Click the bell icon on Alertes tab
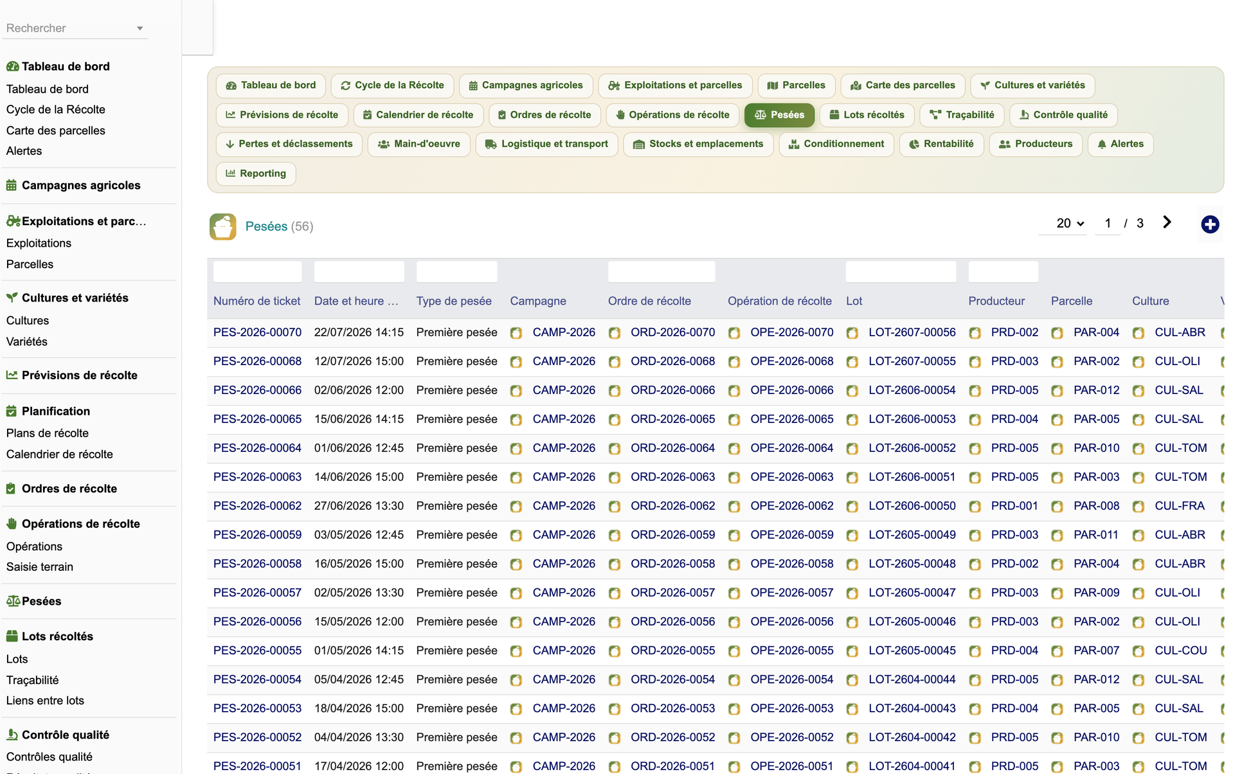Viewport: 1251px width, 774px height. pyautogui.click(x=1102, y=144)
